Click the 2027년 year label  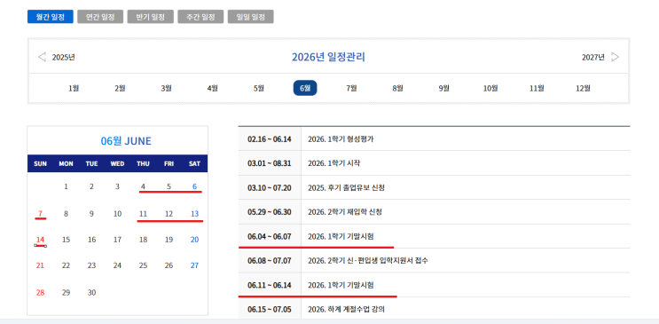click(x=593, y=58)
